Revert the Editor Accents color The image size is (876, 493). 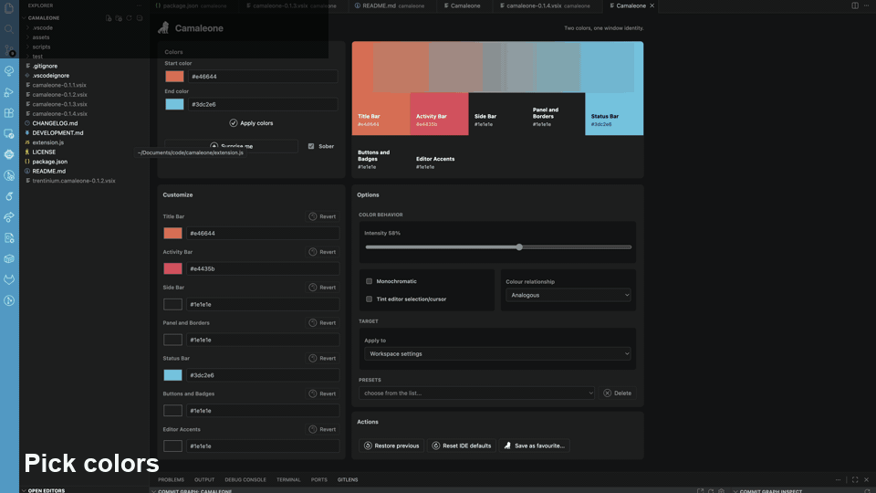click(x=322, y=429)
